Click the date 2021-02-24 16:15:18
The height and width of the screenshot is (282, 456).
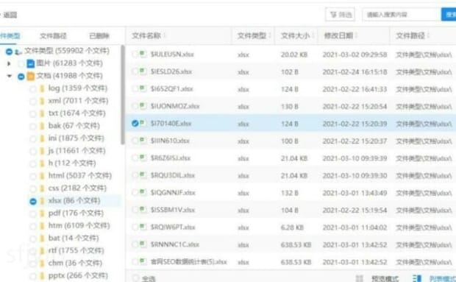pyautogui.click(x=355, y=72)
